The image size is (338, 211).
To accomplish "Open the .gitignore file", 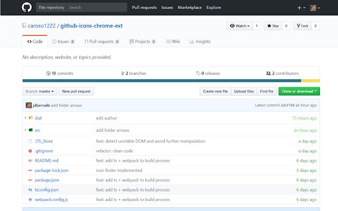I will click(x=44, y=151).
